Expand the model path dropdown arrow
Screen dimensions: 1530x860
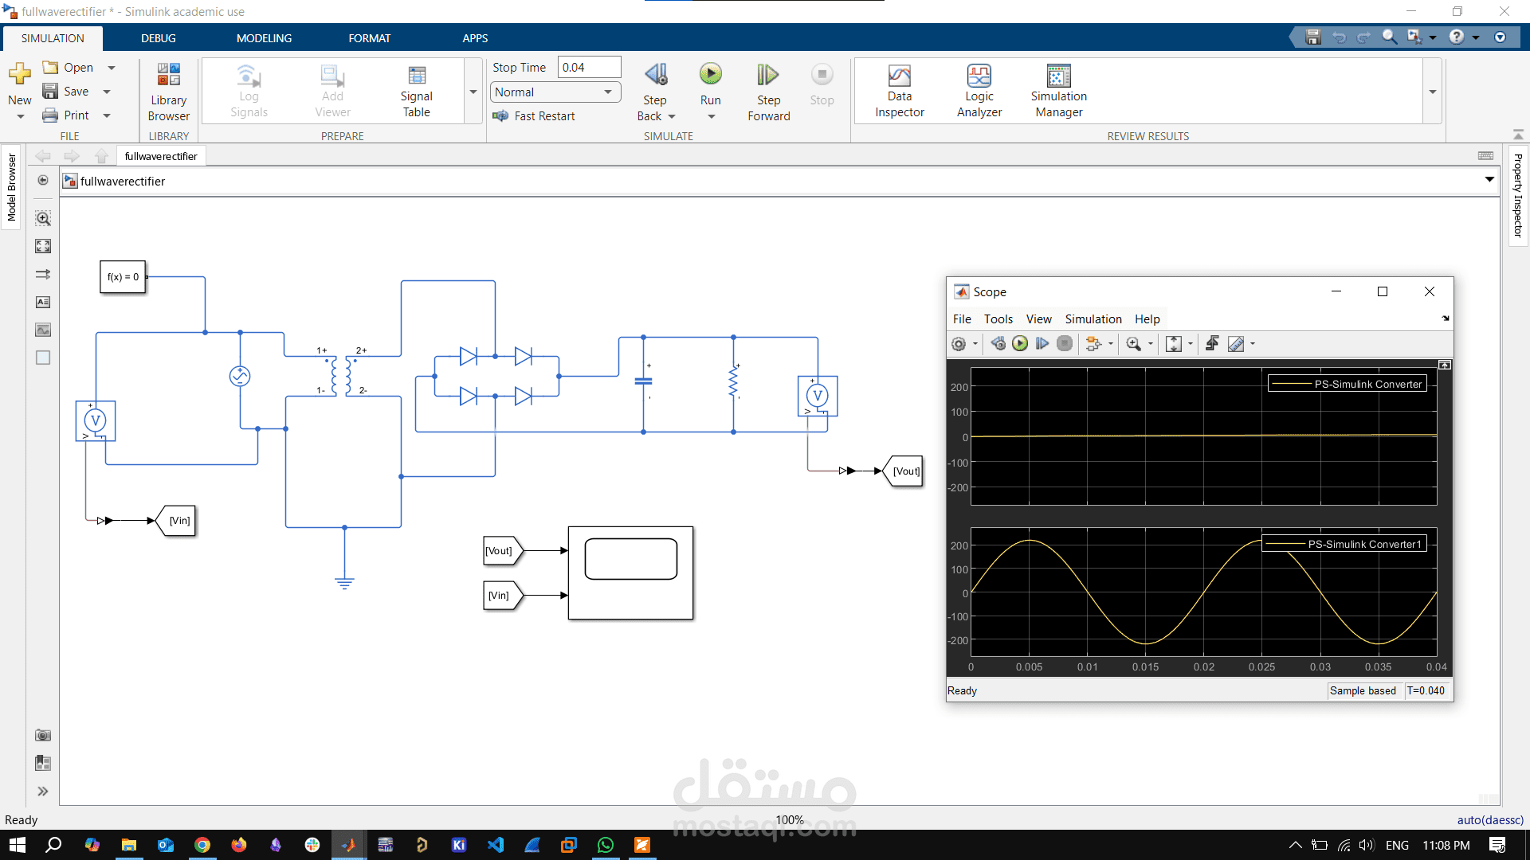click(x=1489, y=180)
